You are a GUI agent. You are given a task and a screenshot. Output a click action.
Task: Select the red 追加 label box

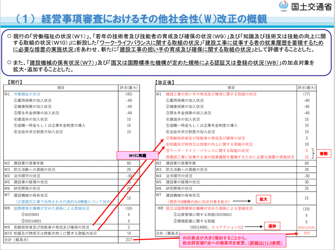click(x=273, y=226)
